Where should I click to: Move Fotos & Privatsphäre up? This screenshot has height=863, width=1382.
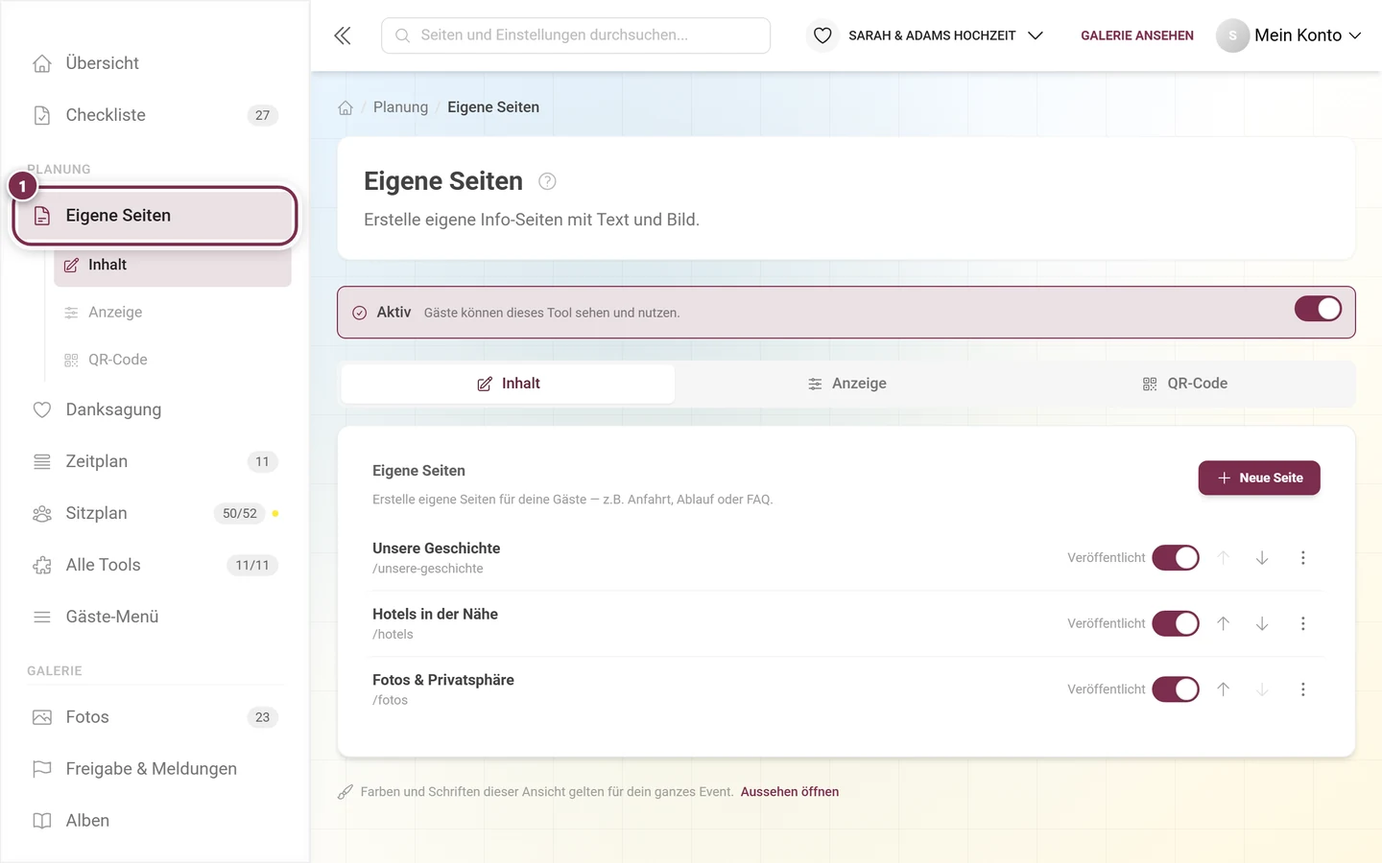click(1224, 689)
